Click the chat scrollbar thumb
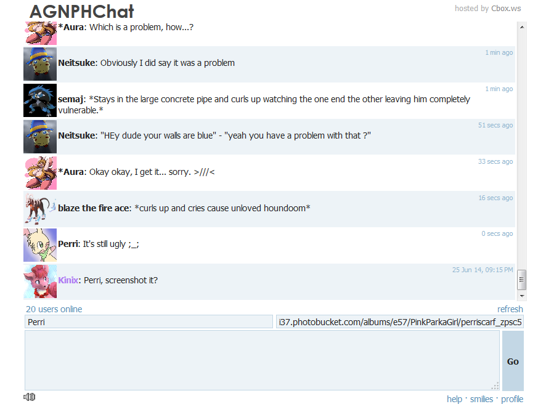Screen dimensions: 546x404 pyautogui.click(x=521, y=280)
